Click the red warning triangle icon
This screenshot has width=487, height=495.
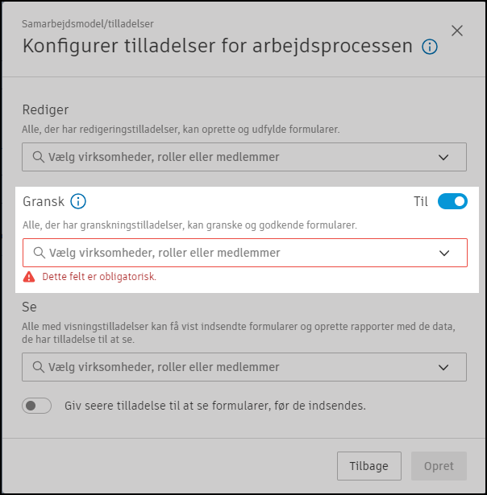30,277
